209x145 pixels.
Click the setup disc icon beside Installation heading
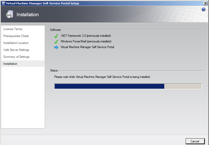(10, 14)
